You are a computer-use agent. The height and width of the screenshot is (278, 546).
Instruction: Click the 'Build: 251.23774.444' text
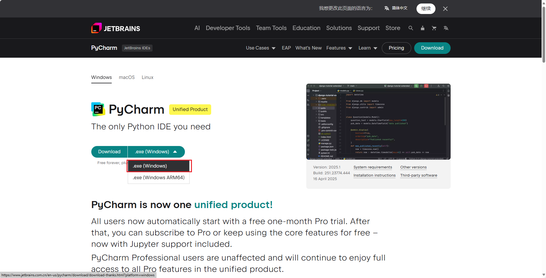tap(331, 173)
